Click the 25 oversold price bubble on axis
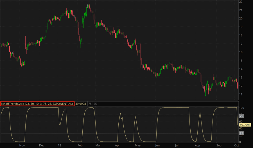The image size is (253, 148). pyautogui.click(x=241, y=133)
